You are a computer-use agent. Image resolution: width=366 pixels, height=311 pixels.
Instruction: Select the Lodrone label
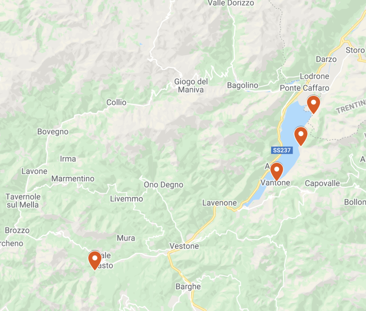pos(314,76)
